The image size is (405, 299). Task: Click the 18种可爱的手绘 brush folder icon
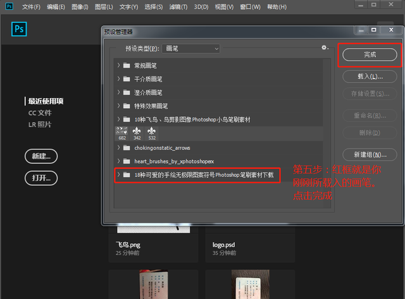pyautogui.click(x=127, y=175)
